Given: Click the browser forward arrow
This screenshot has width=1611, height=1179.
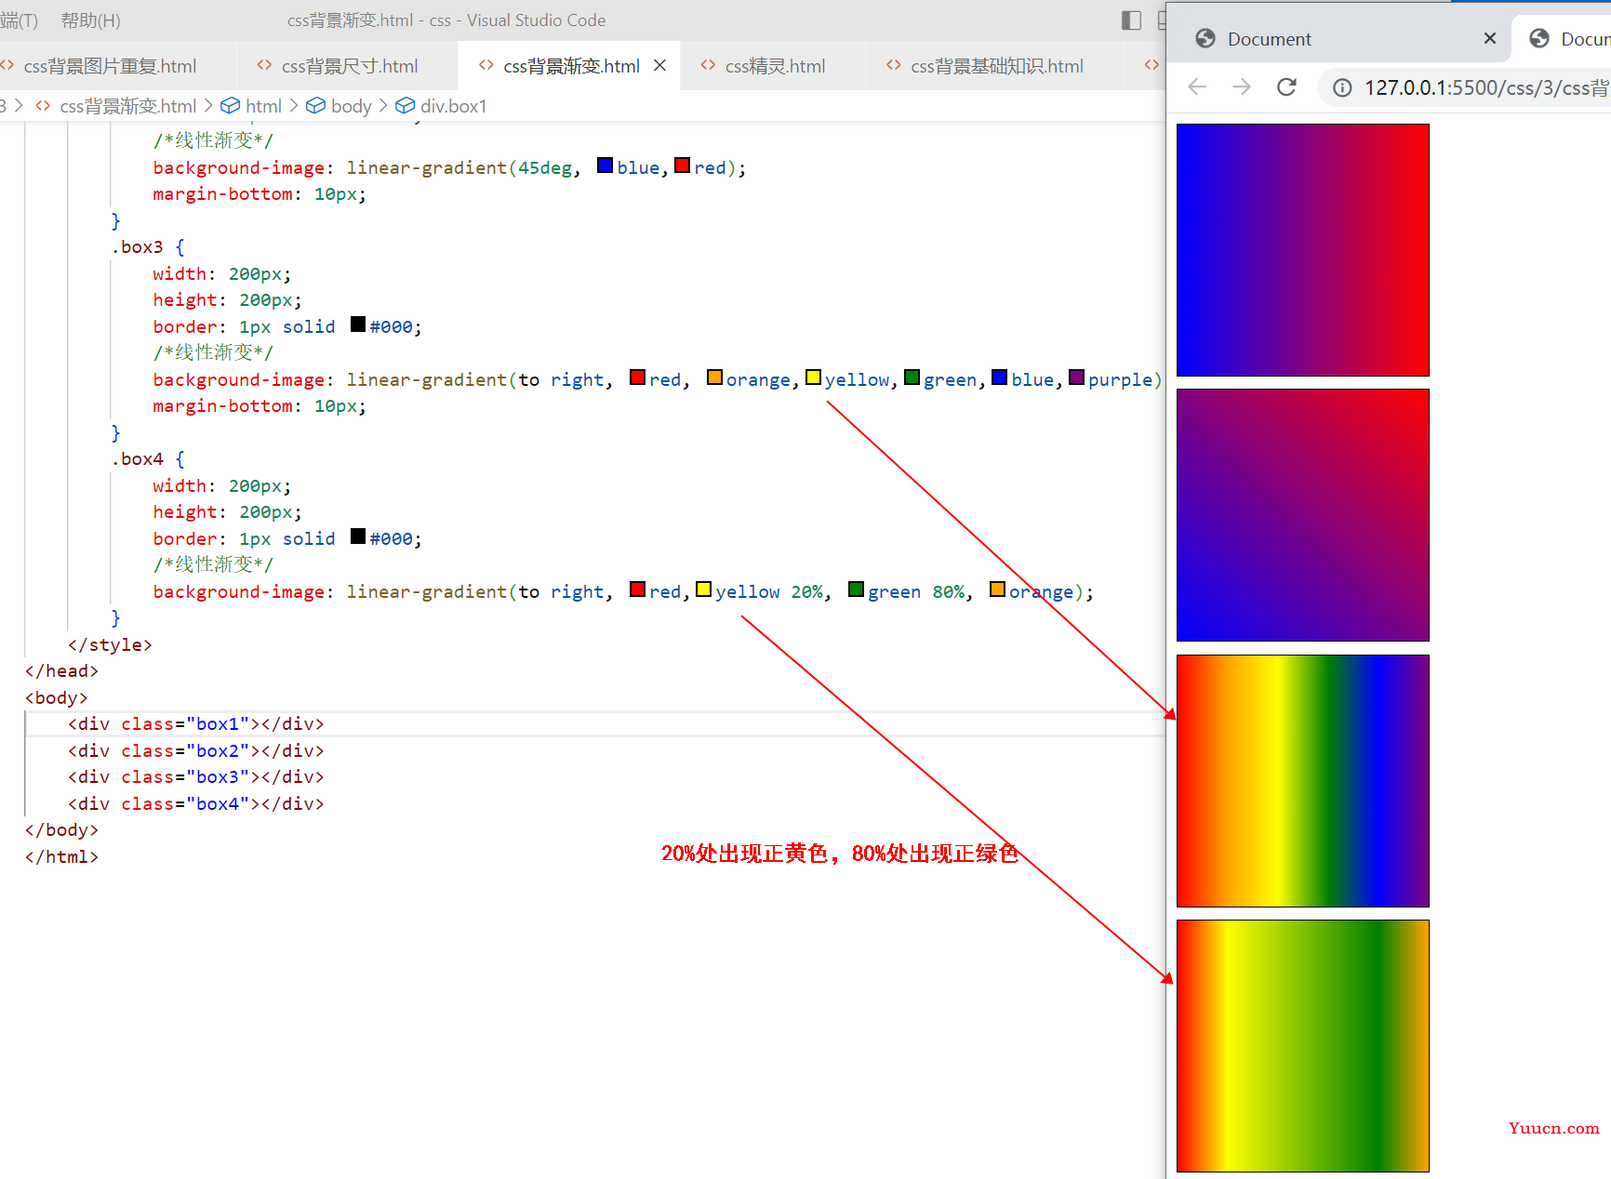Looking at the screenshot, I should [1242, 87].
